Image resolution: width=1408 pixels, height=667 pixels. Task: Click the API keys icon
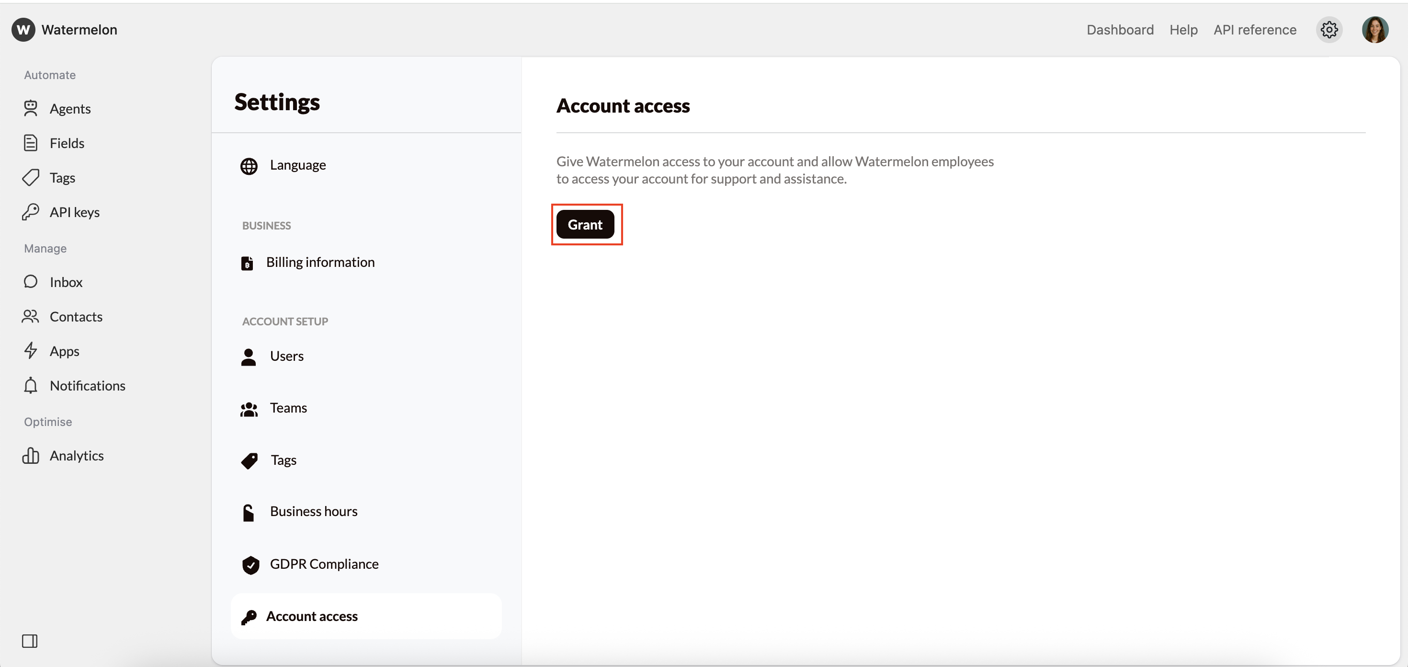(x=31, y=212)
